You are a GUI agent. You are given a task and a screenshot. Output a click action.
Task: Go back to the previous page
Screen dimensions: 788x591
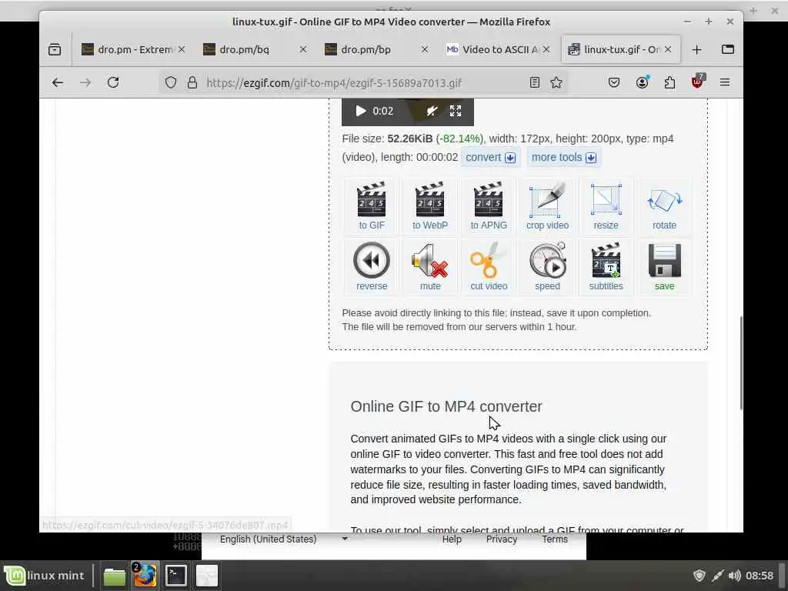(58, 82)
